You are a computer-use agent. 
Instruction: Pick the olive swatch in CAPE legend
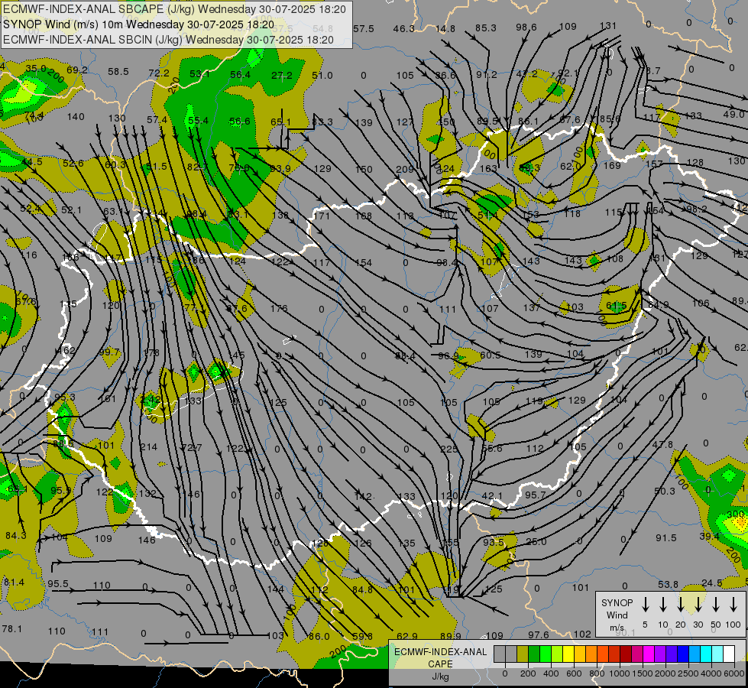click(523, 654)
